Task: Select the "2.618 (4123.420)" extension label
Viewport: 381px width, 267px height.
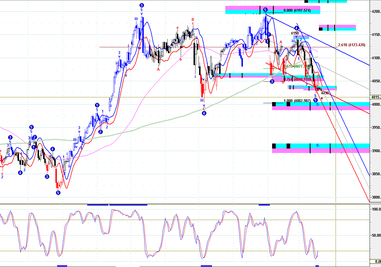Action: tap(352, 45)
